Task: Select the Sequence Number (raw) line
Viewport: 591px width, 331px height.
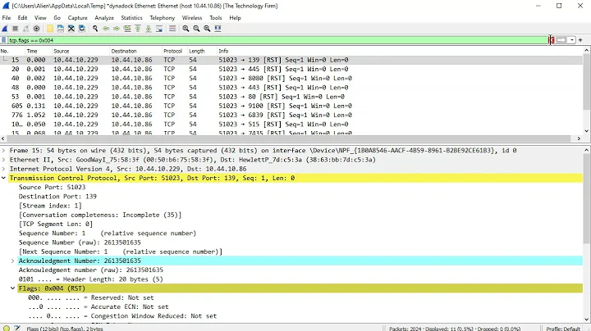Action: (80, 243)
